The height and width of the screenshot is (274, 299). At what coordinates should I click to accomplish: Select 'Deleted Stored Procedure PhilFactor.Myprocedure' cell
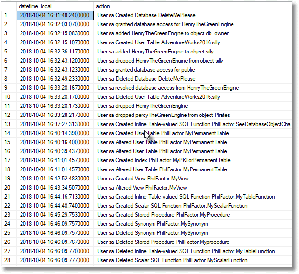coord(193,242)
